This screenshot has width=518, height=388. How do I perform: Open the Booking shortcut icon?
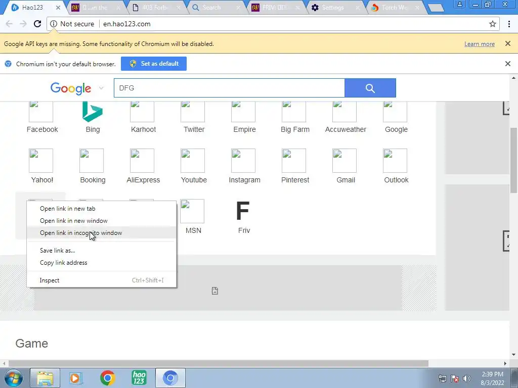tap(92, 161)
